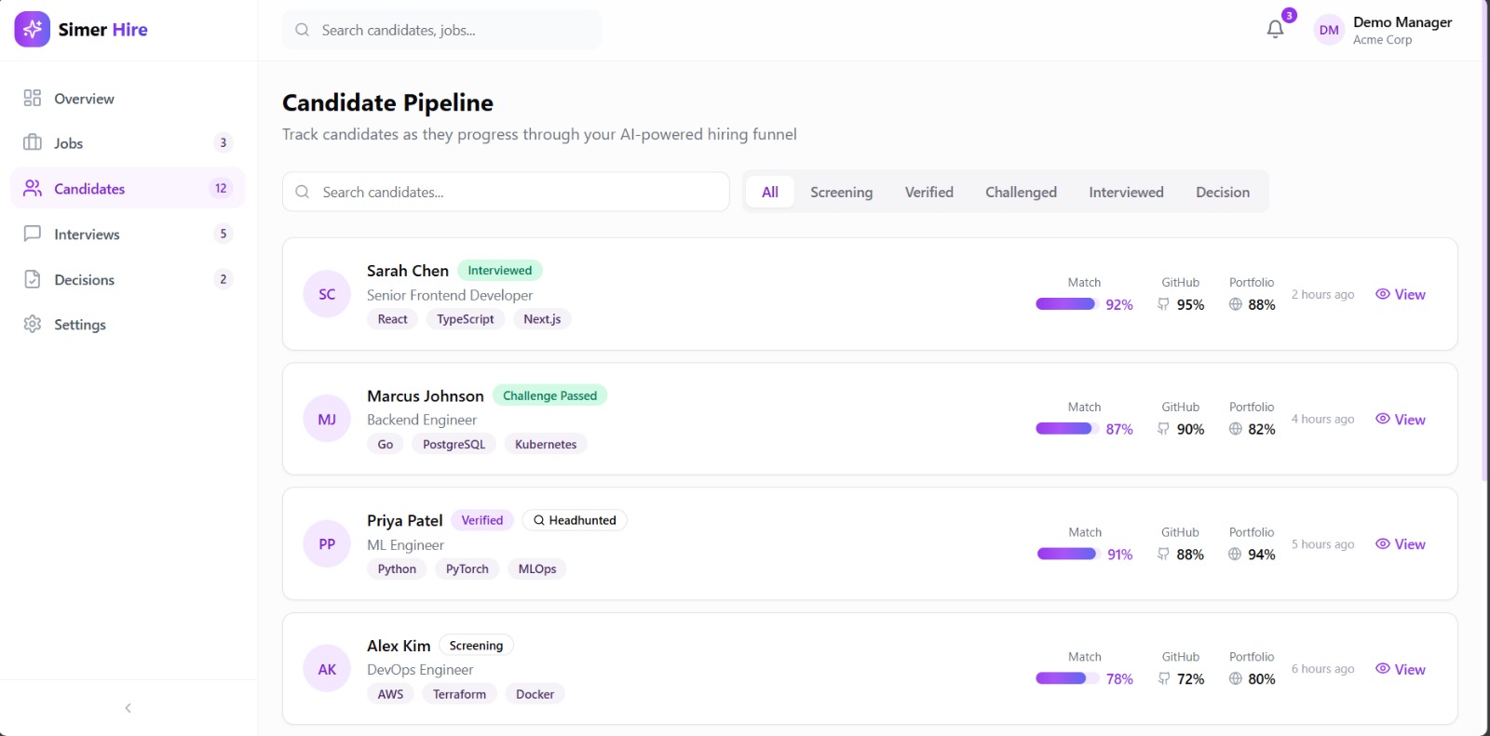This screenshot has height=736, width=1490.
Task: Click the DM user avatar
Action: point(1329,30)
